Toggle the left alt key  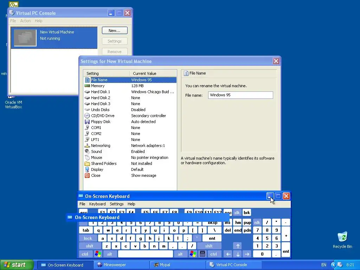[x=110, y=254]
